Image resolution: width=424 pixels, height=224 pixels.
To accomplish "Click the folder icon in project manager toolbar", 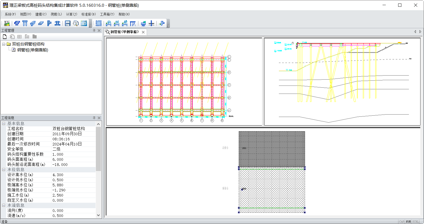I will [34, 37].
